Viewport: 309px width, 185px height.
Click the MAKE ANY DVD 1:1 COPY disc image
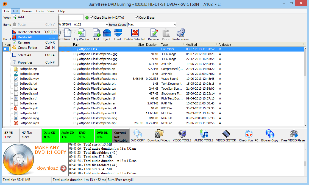(x=18, y=160)
